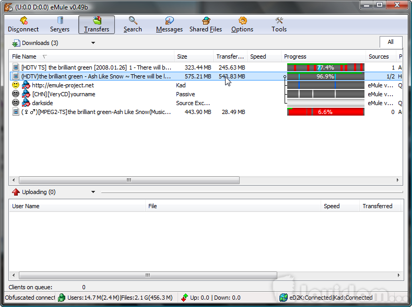412x307 pixels.
Task: Open the Tools toolbar button
Action: 279,25
